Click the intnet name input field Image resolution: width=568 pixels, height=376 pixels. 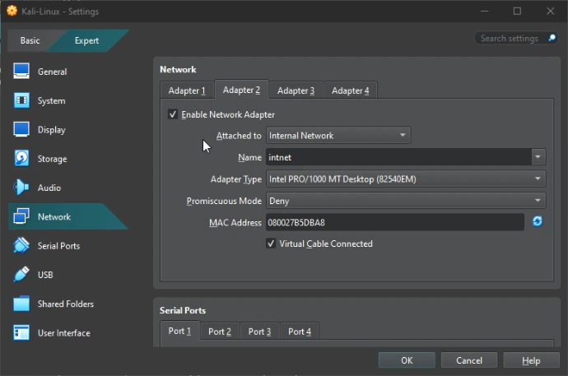tap(398, 157)
